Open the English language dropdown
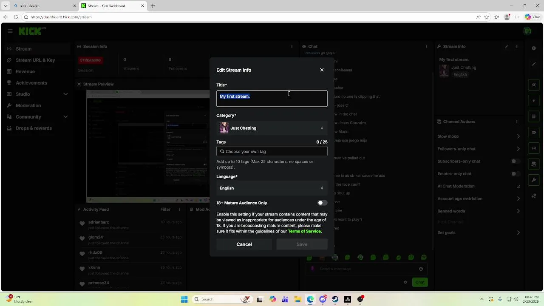Viewport: 544px width, 306px height. tap(272, 188)
